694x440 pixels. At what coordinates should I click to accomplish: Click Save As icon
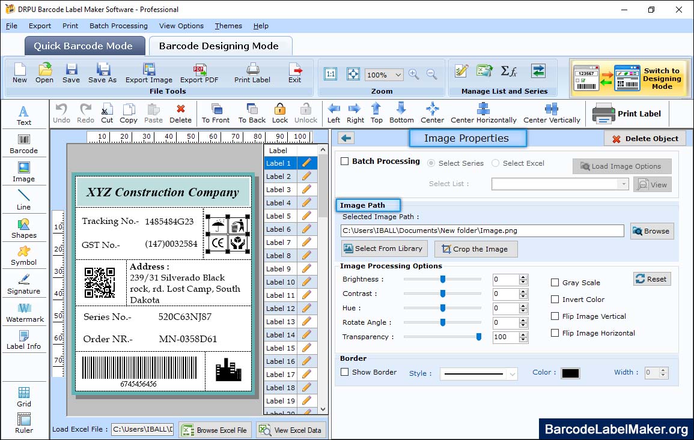click(102, 73)
